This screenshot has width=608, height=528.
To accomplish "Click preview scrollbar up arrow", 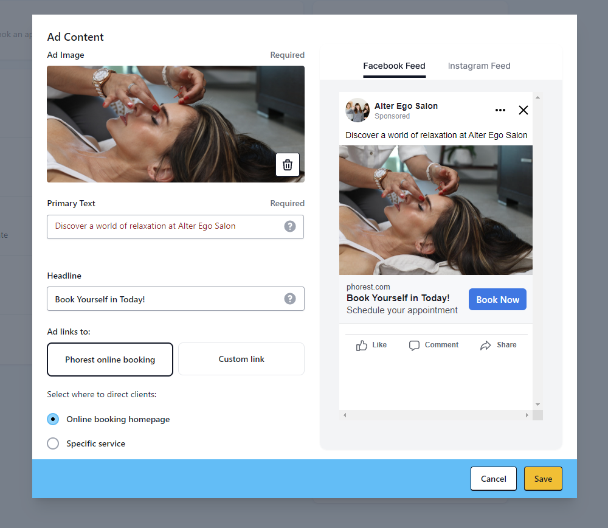I will (x=537, y=97).
